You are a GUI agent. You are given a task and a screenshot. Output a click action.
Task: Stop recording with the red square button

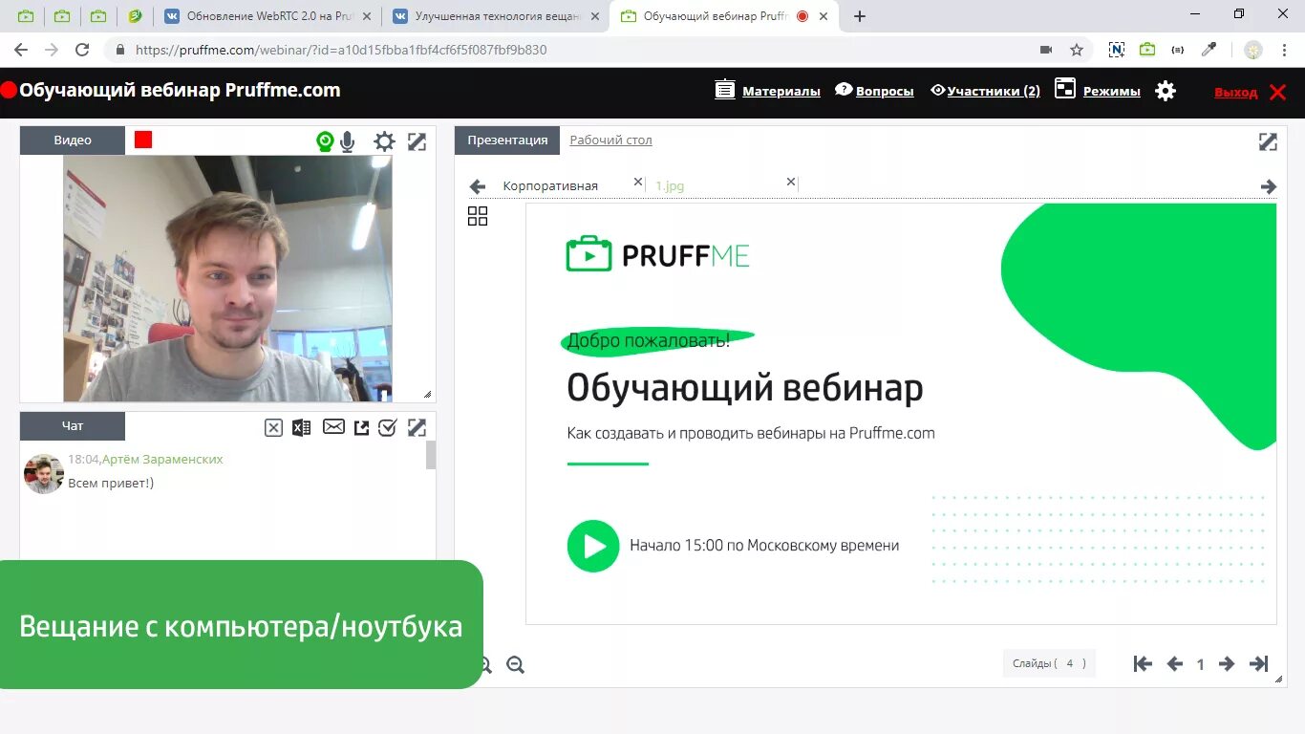[143, 140]
